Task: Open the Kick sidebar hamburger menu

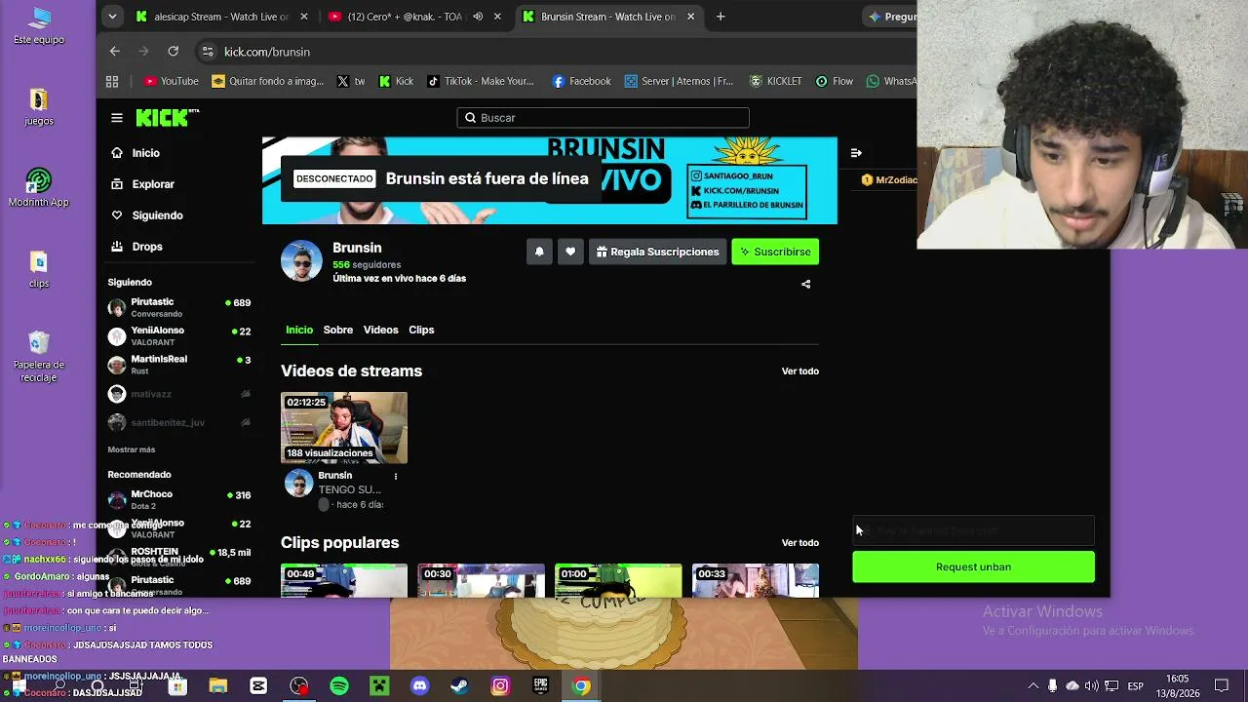Action: click(x=117, y=118)
